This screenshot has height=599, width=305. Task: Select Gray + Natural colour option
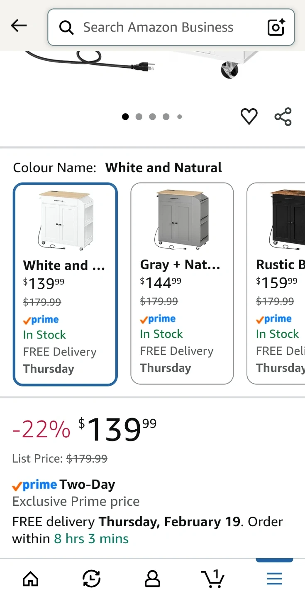[182, 283]
